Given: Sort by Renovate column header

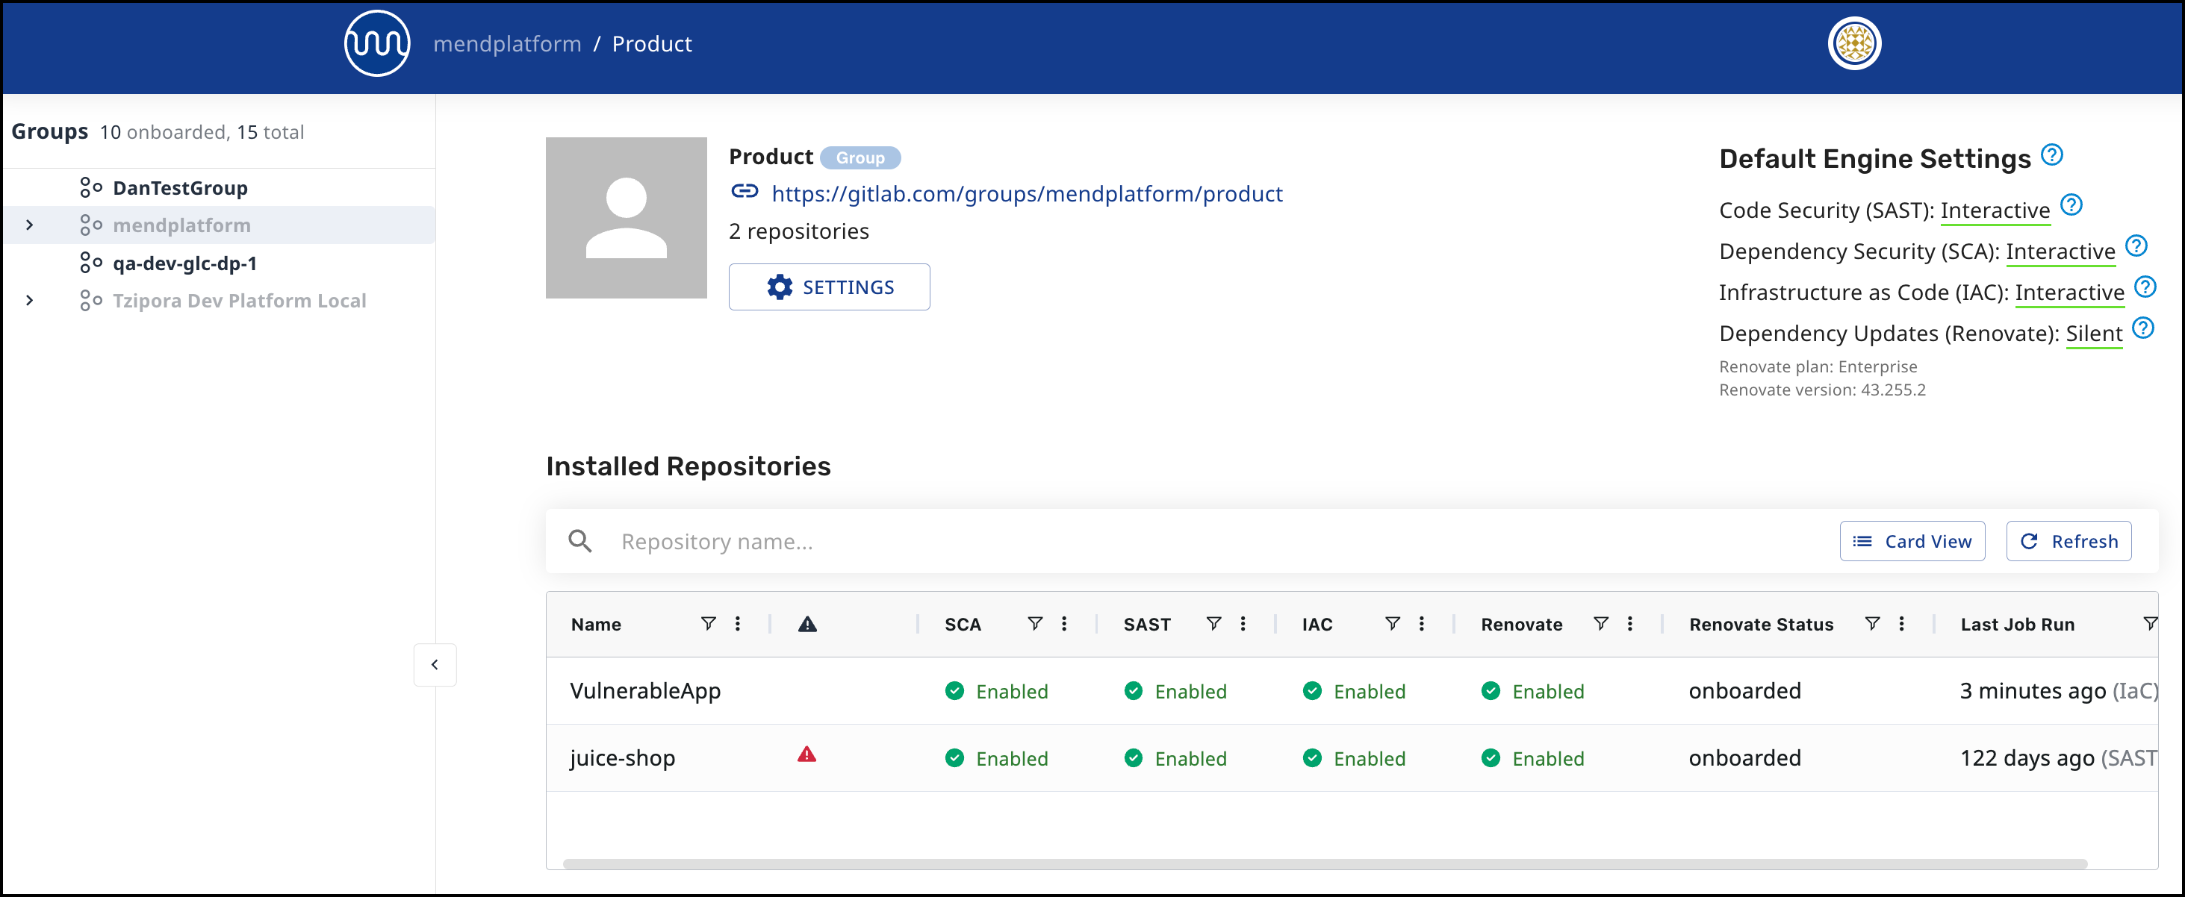Looking at the screenshot, I should coord(1522,624).
